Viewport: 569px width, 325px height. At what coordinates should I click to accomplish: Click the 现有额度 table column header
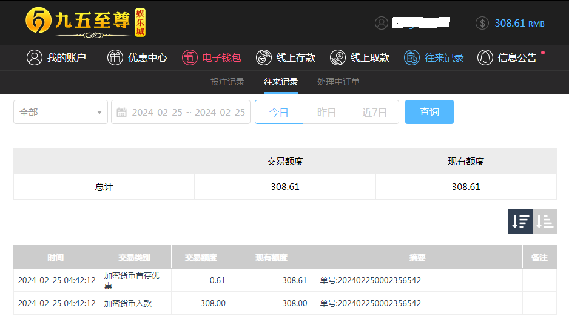(x=271, y=257)
